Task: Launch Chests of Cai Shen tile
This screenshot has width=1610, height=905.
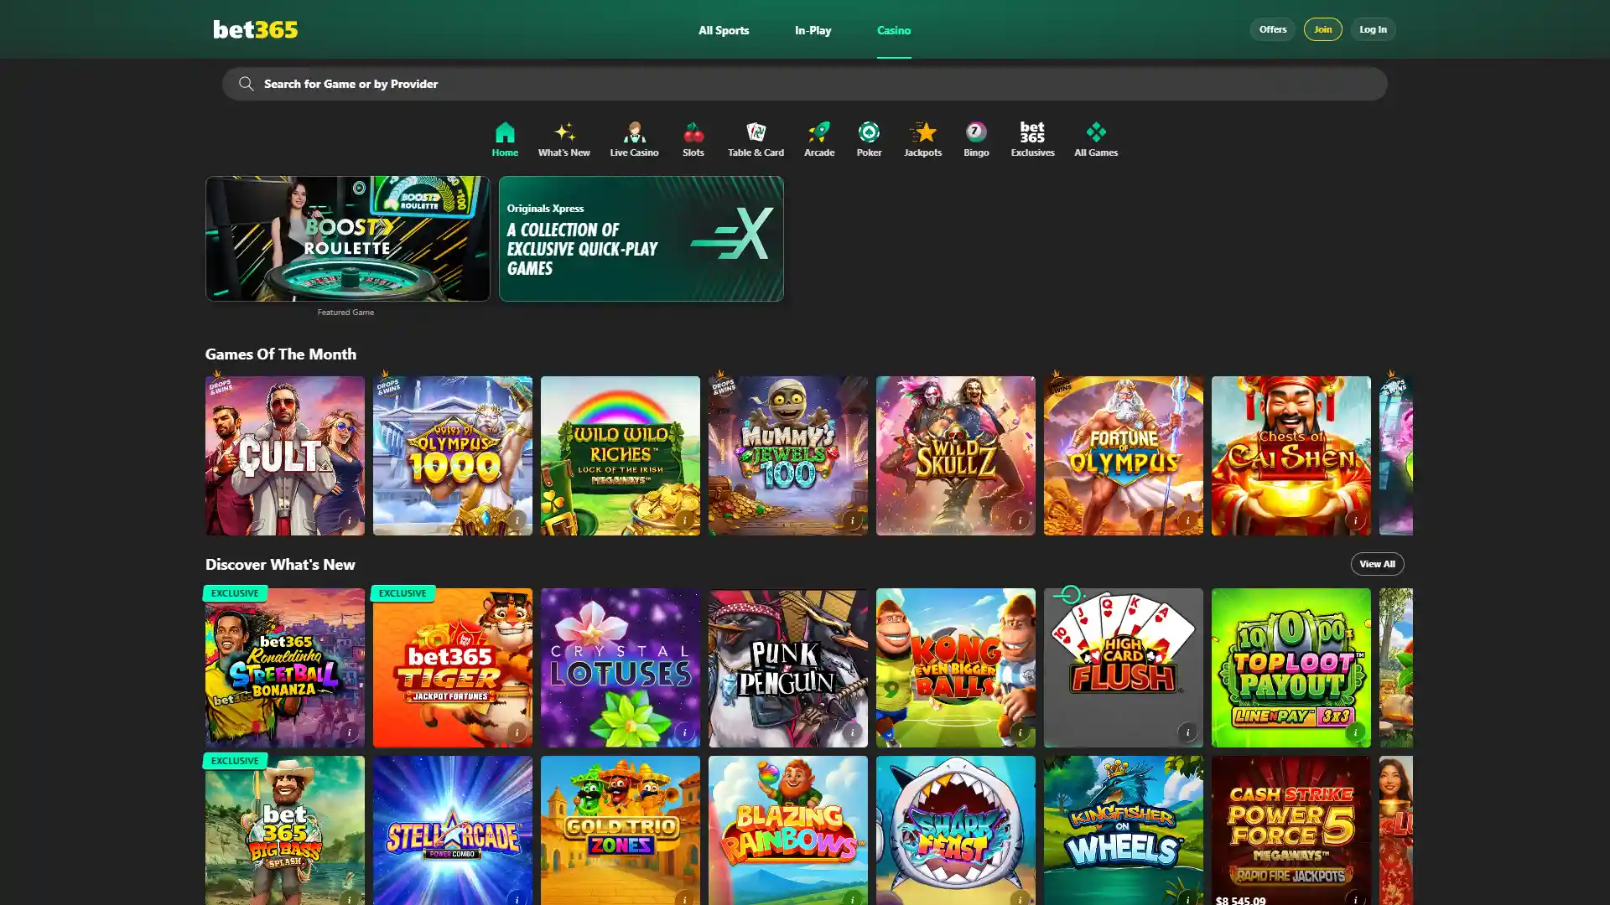Action: pos(1291,456)
